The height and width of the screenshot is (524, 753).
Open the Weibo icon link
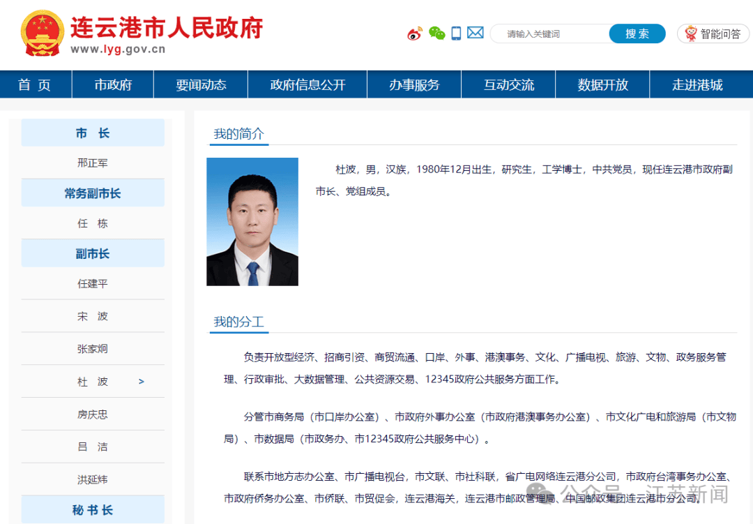pyautogui.click(x=415, y=33)
